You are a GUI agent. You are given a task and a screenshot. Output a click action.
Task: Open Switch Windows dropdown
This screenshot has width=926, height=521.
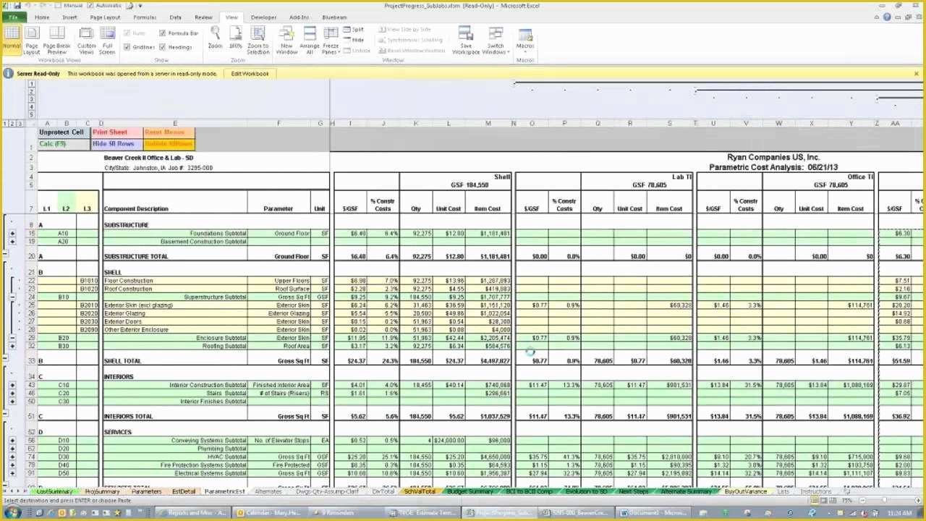[x=496, y=39]
